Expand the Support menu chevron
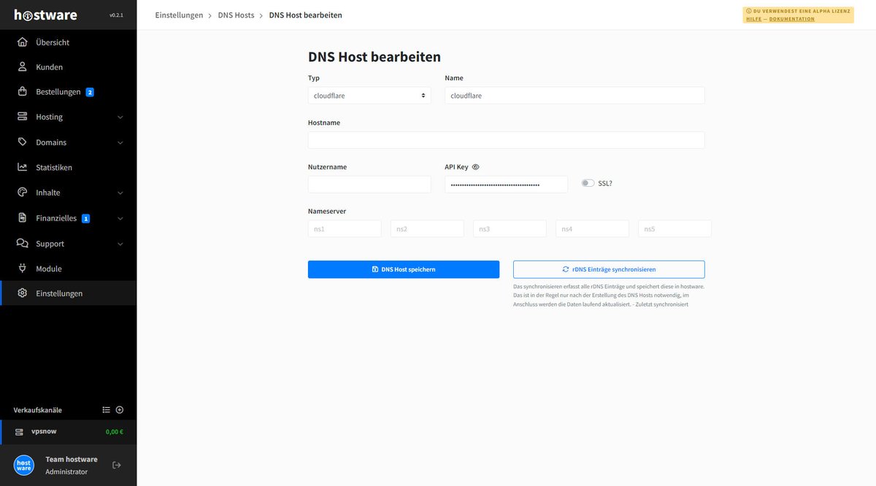 120,244
